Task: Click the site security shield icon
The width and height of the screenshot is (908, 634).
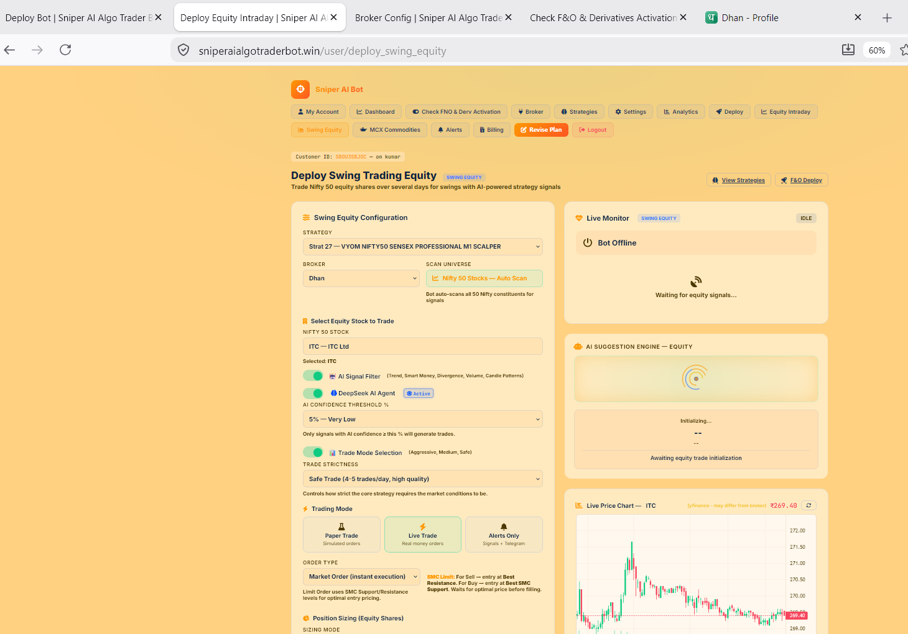Action: pos(183,50)
